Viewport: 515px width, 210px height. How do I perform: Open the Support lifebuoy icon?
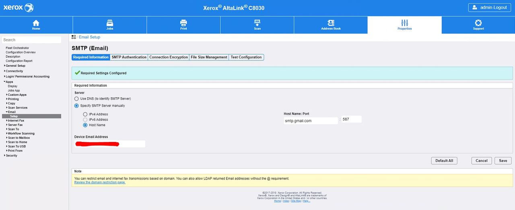point(478,23)
